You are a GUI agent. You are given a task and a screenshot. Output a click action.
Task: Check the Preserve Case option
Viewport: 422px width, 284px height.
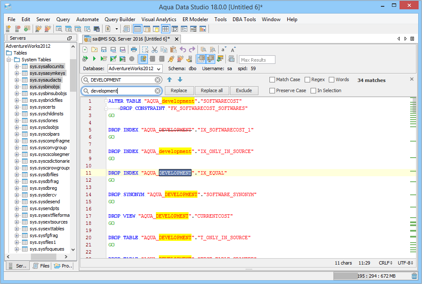(272, 90)
